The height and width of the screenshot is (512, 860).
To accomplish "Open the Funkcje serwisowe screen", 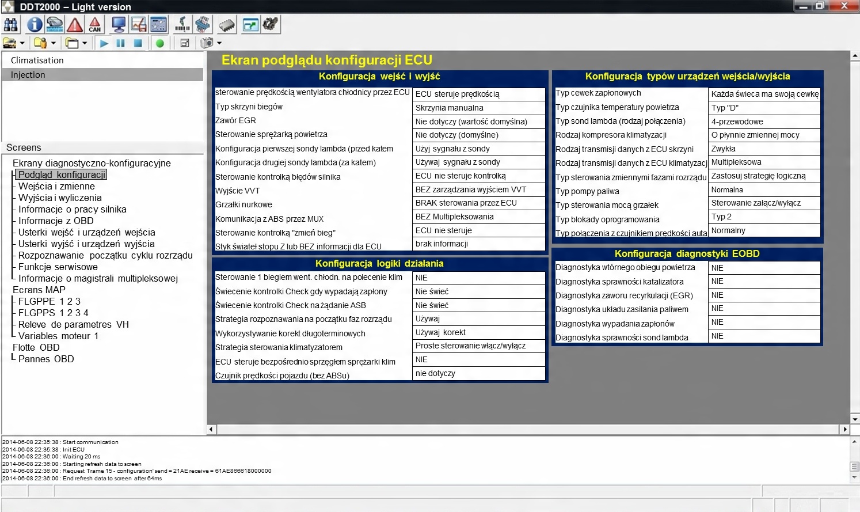I will [58, 267].
